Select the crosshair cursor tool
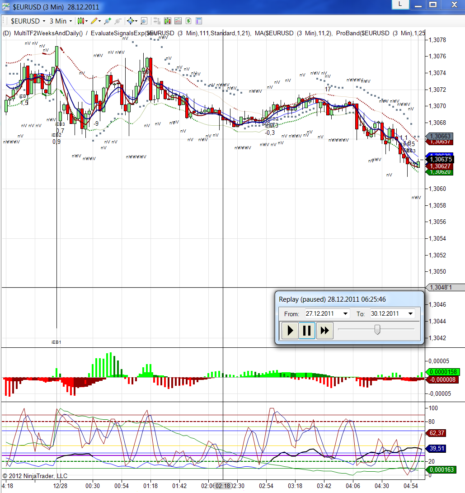465x493 pixels. [x=132, y=21]
